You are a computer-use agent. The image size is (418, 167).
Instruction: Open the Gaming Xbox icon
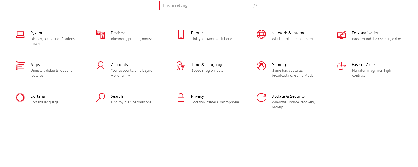point(261,66)
